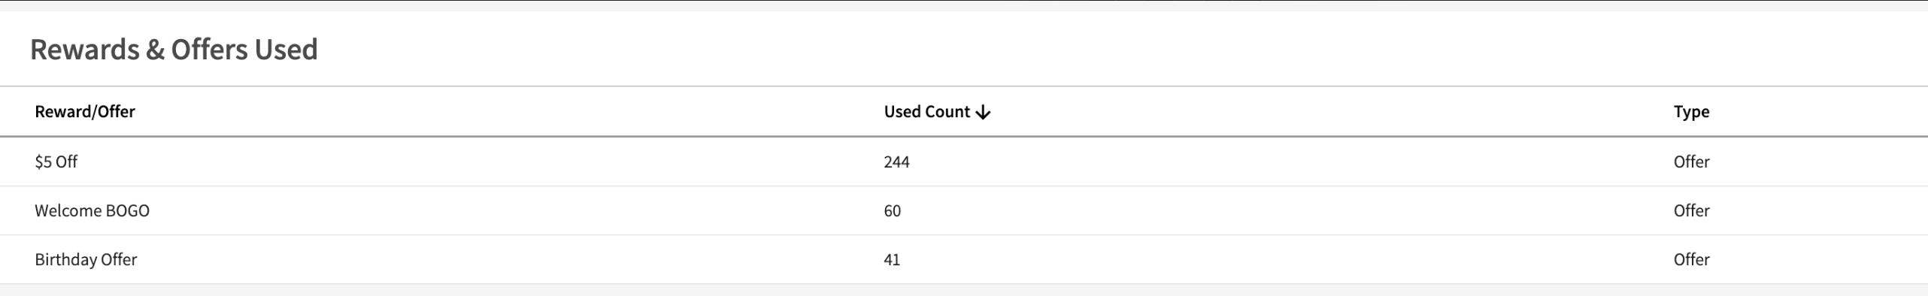Click the Type cell for $5 Off
This screenshot has height=296, width=1928.
(1691, 162)
